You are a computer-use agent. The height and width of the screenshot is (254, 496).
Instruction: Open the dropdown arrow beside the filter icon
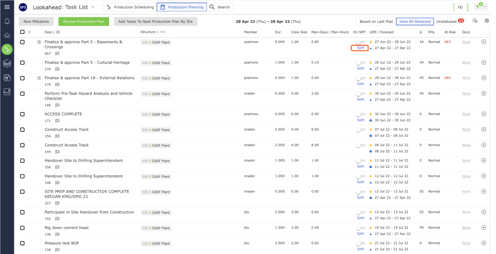coord(485,7)
